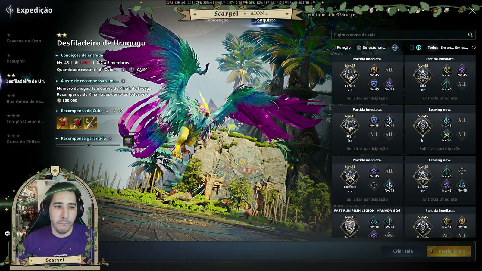Click the chat bubble icon at left edge
The height and width of the screenshot is (271, 482).
[x=8, y=233]
